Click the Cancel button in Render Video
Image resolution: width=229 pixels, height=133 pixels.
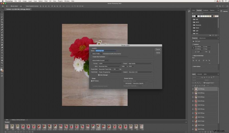(x=158, y=53)
